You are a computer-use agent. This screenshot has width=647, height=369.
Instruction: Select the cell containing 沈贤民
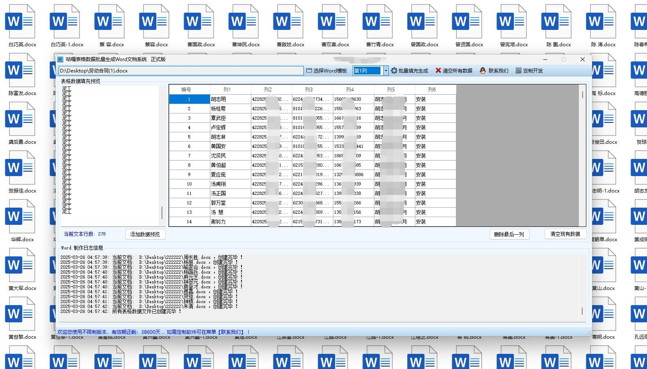pyautogui.click(x=230, y=156)
